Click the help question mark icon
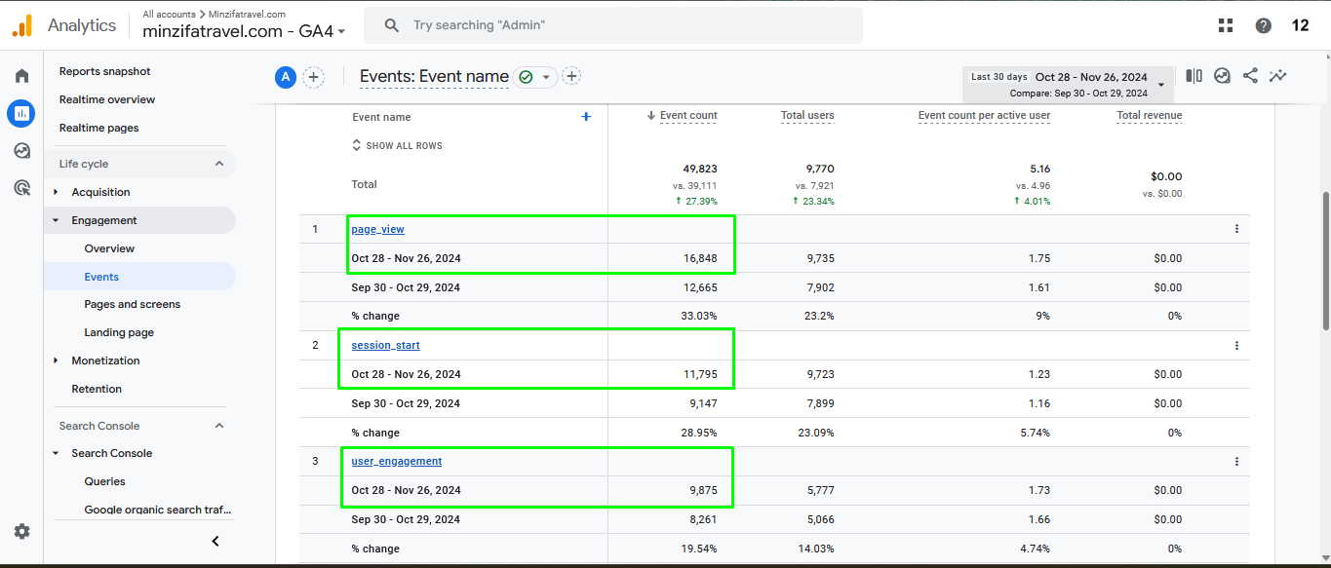Viewport: 1331px width, 568px height. pyautogui.click(x=1263, y=24)
